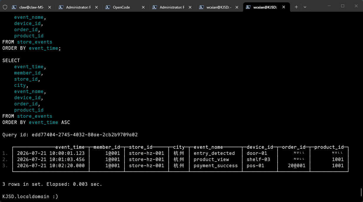Select the Administrator tab left of OpenCode
The image size is (363, 202).
79,7
